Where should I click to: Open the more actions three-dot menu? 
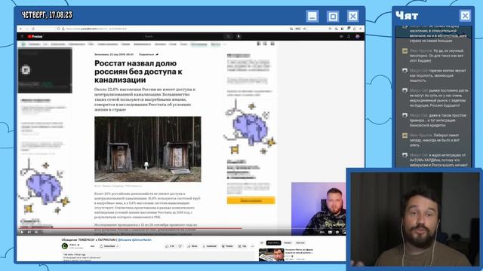[253, 246]
